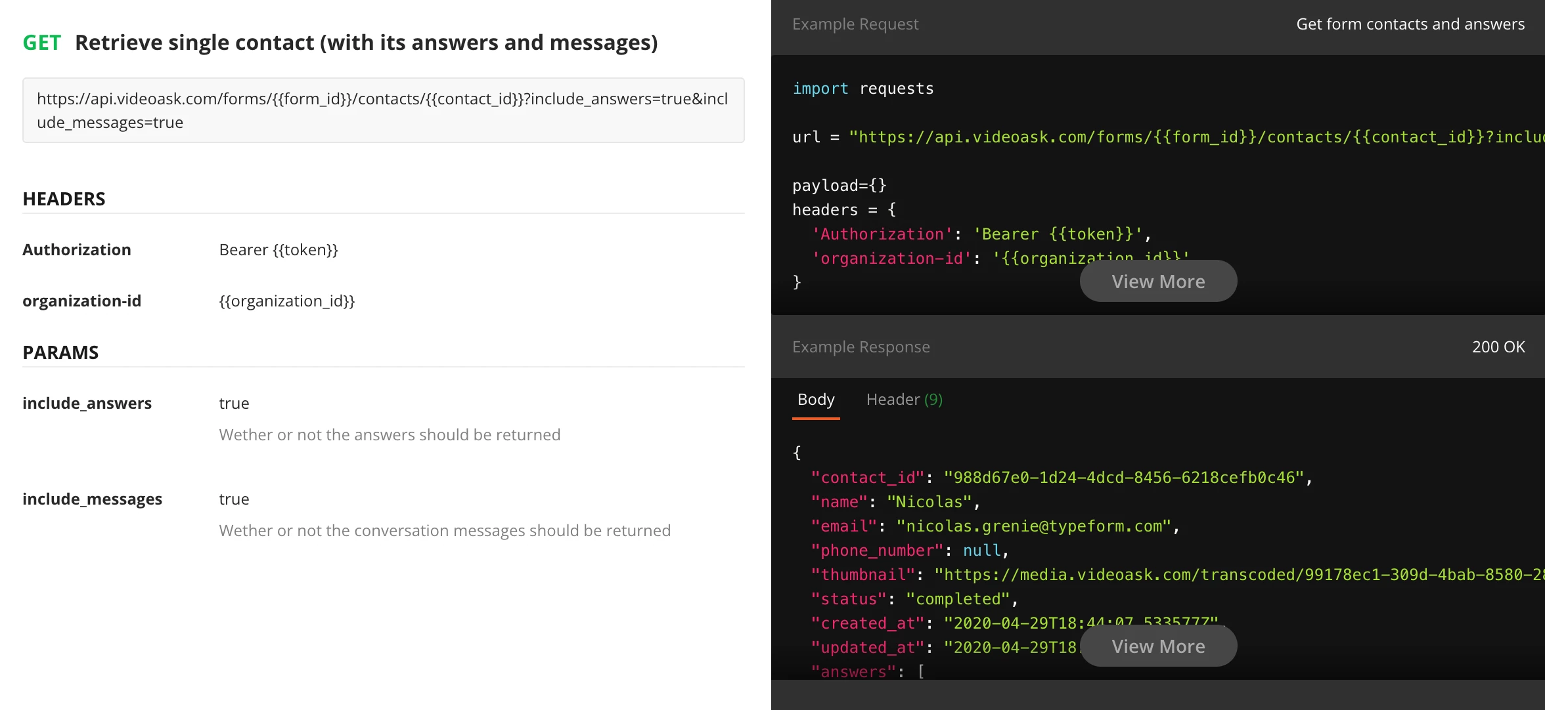Viewport: 1545px width, 710px height.
Task: Select 'Wether or not the answers should be returned'
Action: click(x=390, y=435)
